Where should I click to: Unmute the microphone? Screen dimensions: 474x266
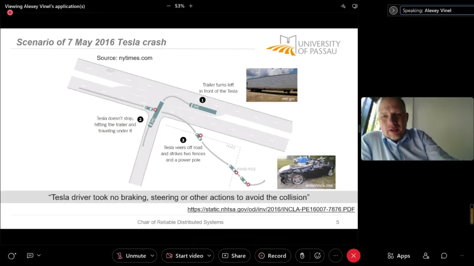click(131, 256)
